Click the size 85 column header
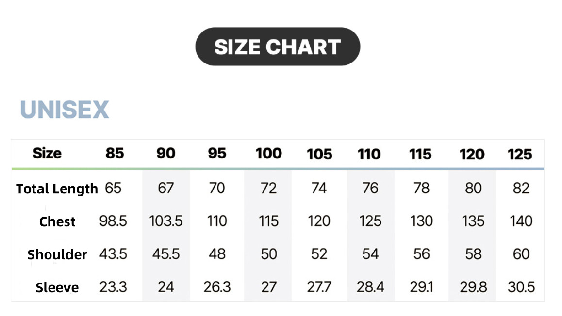562x316 pixels. [x=115, y=154]
